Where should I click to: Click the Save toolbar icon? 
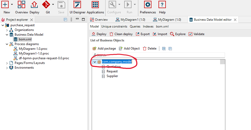click(61, 5)
